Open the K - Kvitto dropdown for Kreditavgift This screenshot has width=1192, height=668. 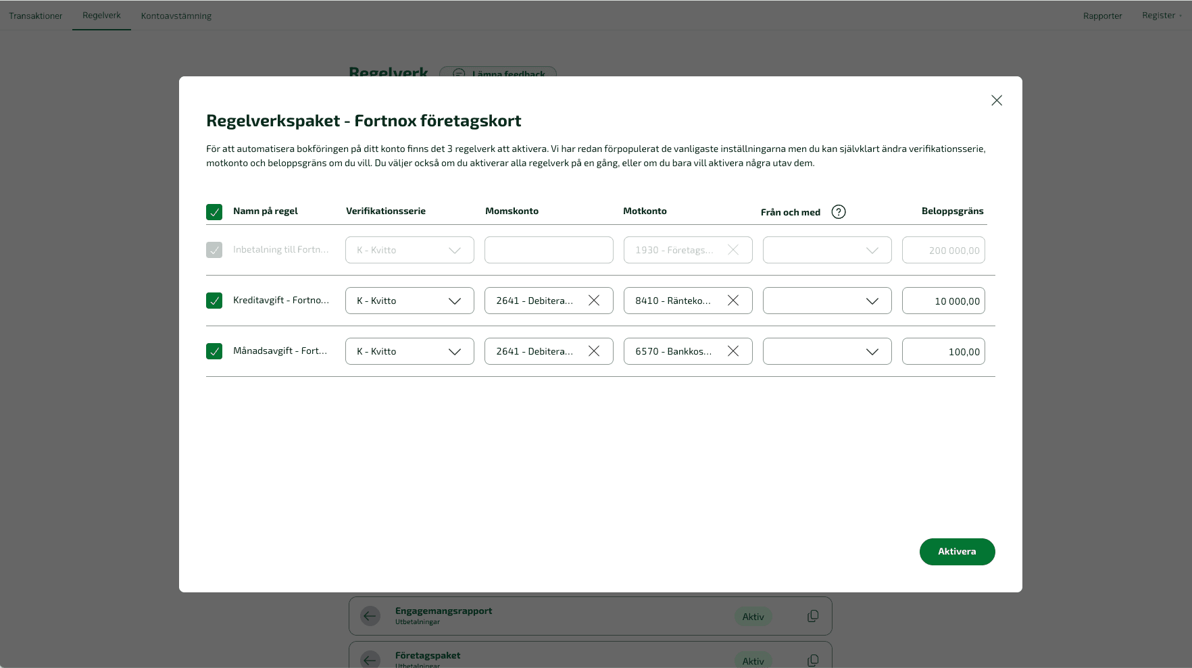(x=409, y=300)
